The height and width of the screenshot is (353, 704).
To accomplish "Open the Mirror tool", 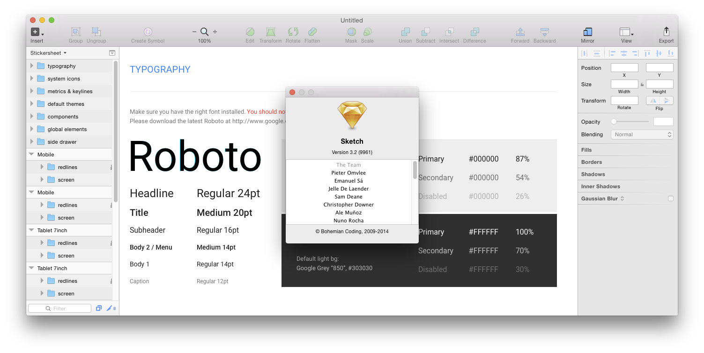I will tap(587, 32).
